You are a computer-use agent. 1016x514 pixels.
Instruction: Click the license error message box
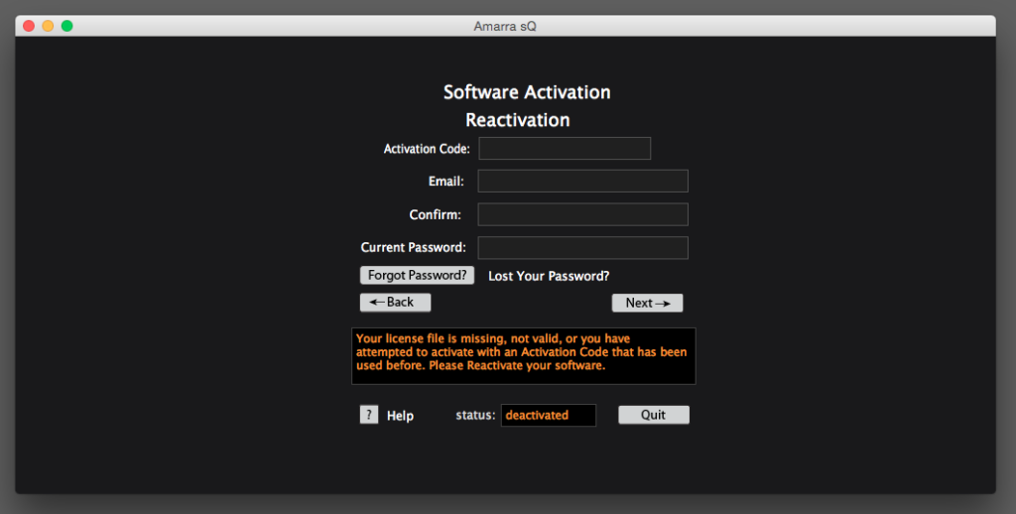[524, 356]
